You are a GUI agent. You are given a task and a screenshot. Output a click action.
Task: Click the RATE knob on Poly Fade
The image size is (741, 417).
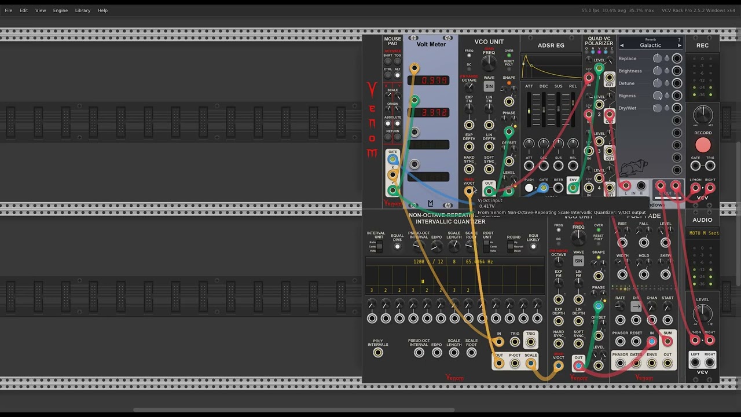pos(620,306)
